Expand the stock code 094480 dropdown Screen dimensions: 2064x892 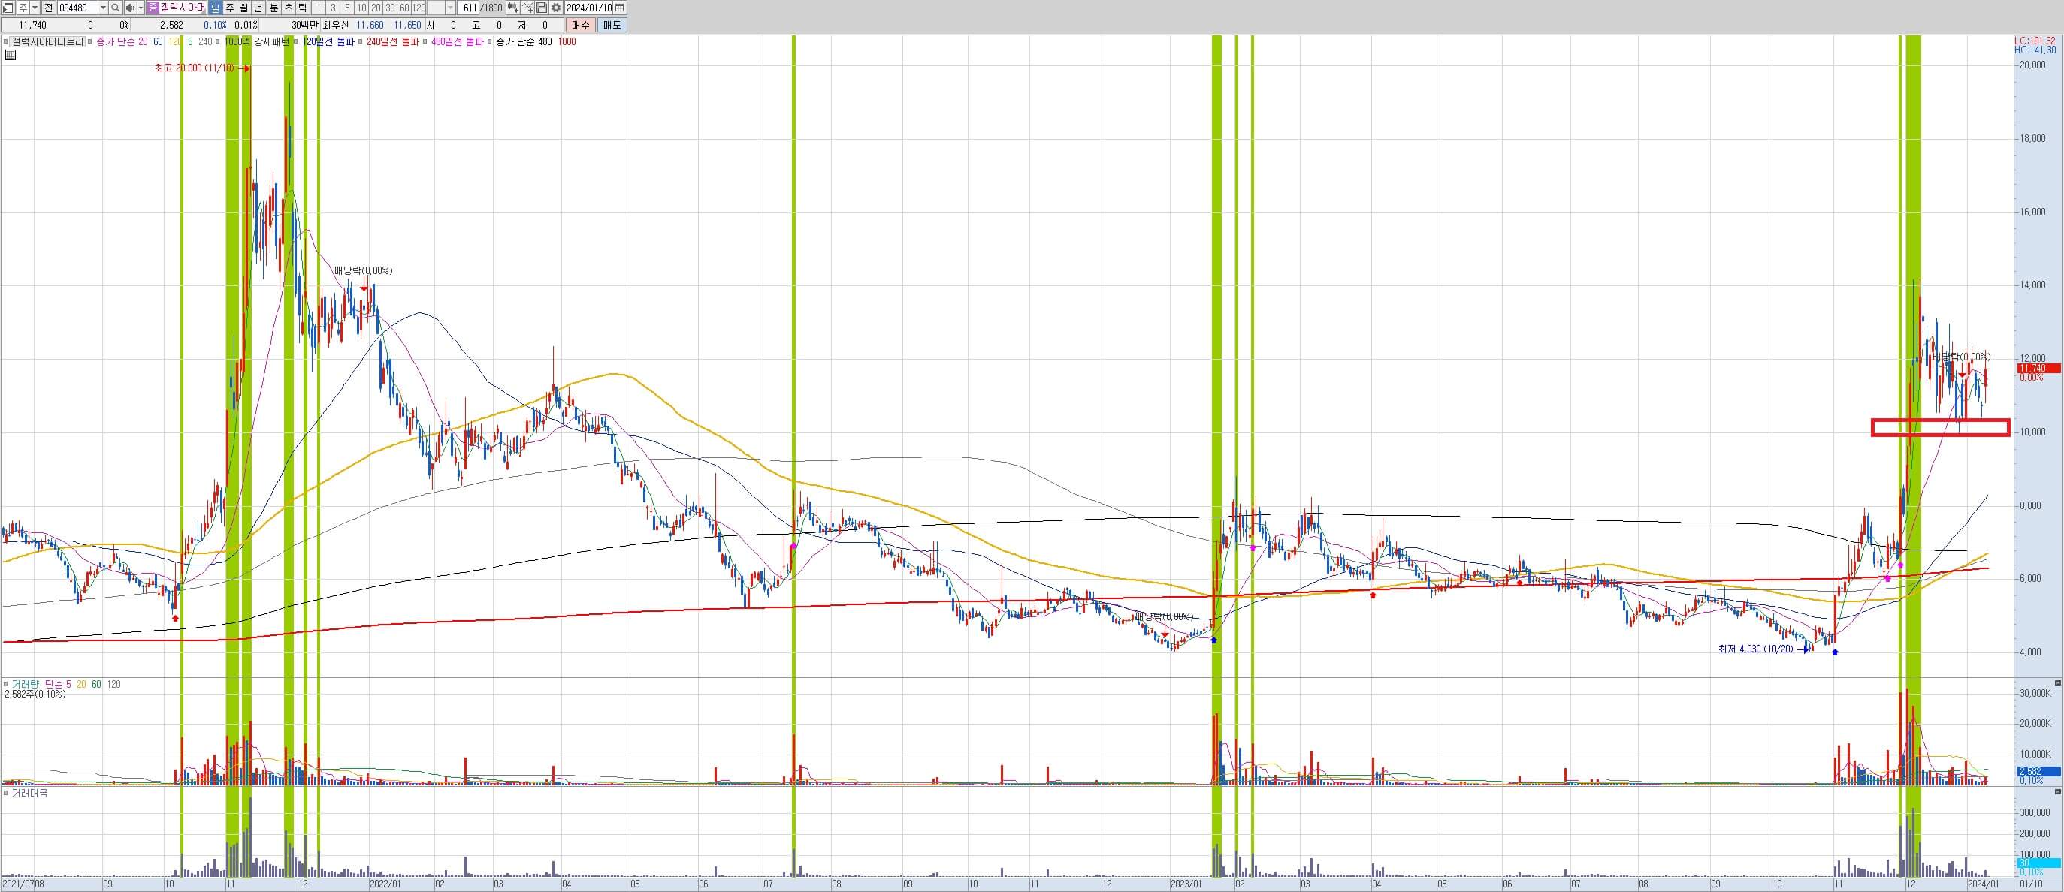pyautogui.click(x=102, y=8)
